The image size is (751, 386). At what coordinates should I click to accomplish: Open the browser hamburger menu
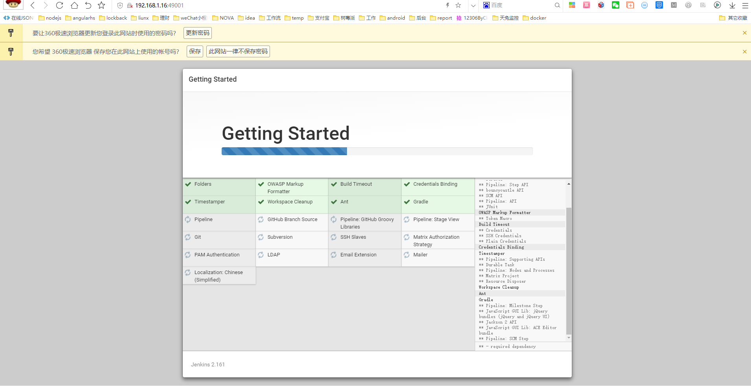(745, 5)
